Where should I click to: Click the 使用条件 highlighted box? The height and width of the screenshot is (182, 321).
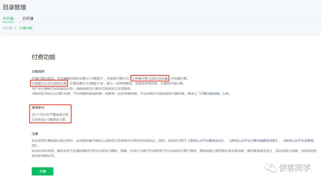[50, 114]
